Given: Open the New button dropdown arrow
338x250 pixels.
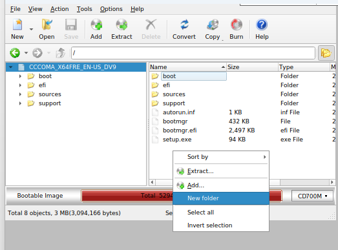Looking at the screenshot, I should pos(31,29).
